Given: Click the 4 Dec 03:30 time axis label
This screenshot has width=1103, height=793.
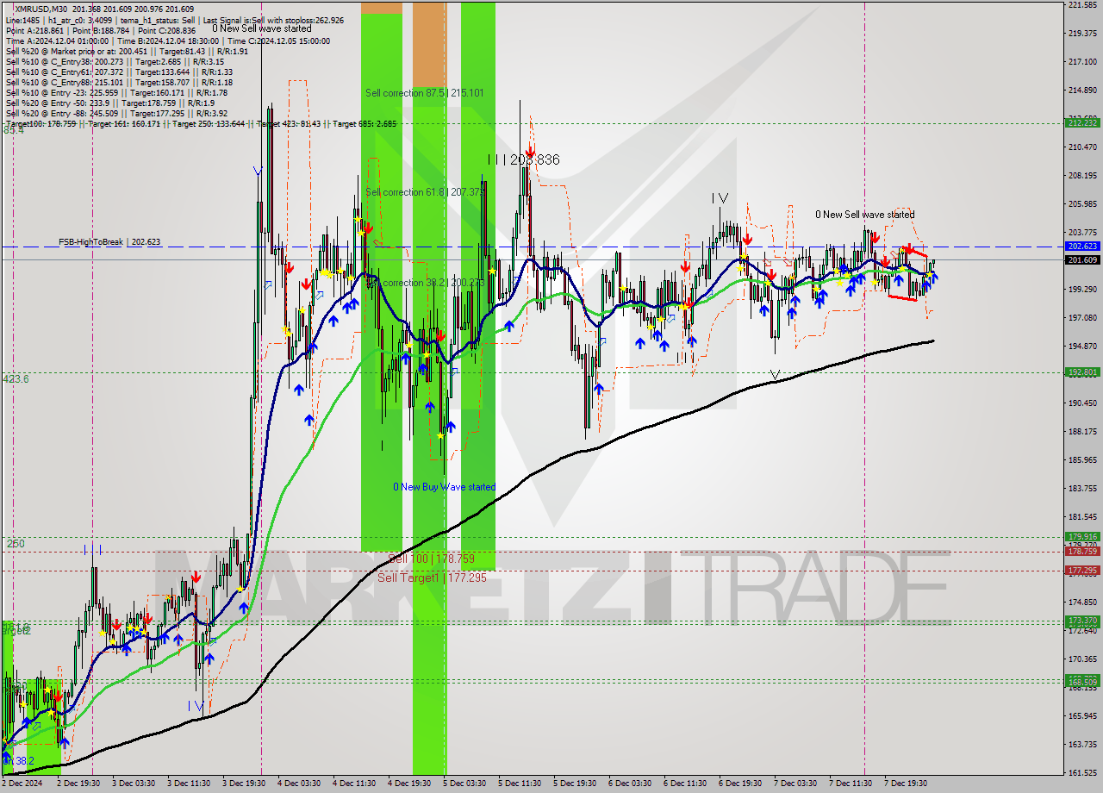Looking at the screenshot, I should 299,784.
